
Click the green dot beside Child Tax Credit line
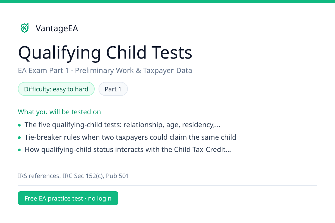coord(19,150)
